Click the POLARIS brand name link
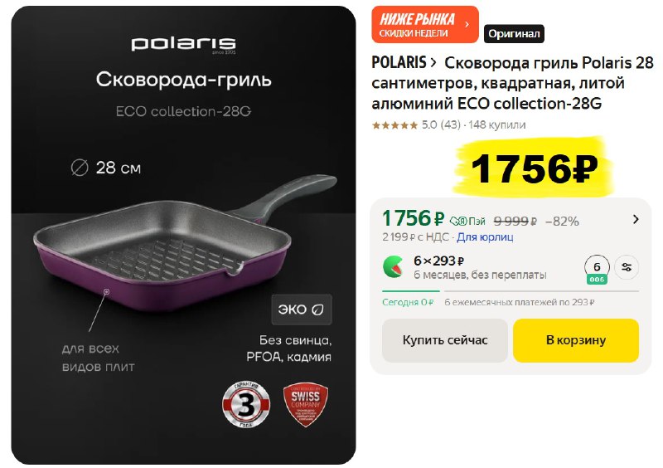The image size is (663, 468). [399, 63]
